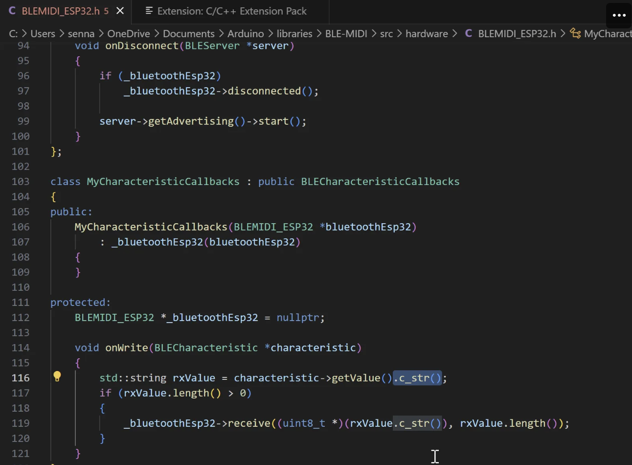The width and height of the screenshot is (632, 465).
Task: Click 'MyCharacteristicCallbacks' class name on line 103
Action: 163,182
